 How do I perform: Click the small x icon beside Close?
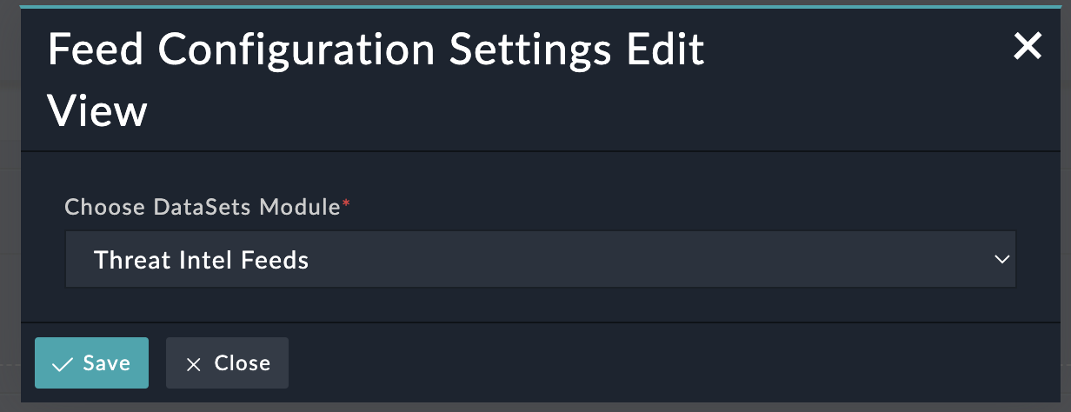pyautogui.click(x=193, y=363)
